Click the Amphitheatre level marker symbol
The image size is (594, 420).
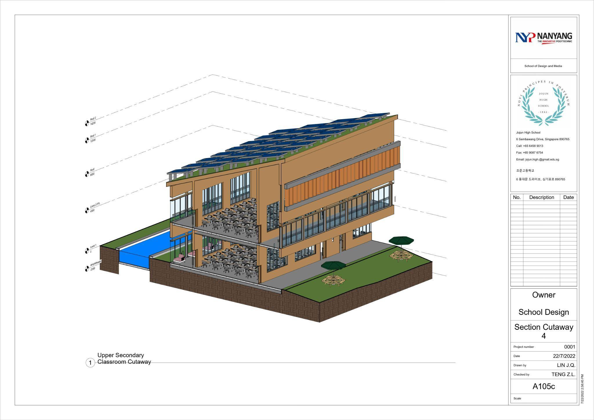click(87, 269)
